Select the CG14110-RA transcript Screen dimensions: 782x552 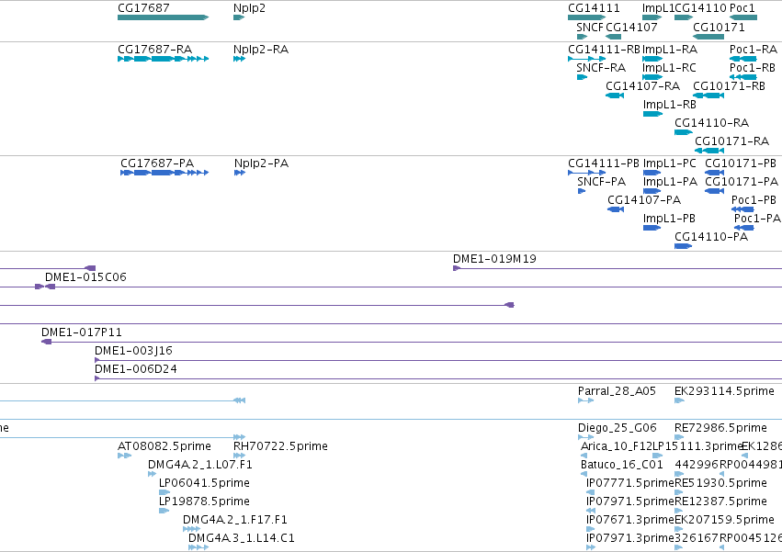coord(684,132)
